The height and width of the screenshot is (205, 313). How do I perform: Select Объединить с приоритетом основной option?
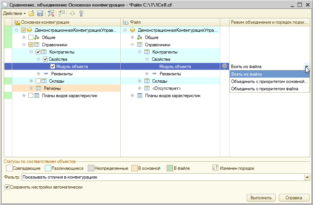[269, 81]
